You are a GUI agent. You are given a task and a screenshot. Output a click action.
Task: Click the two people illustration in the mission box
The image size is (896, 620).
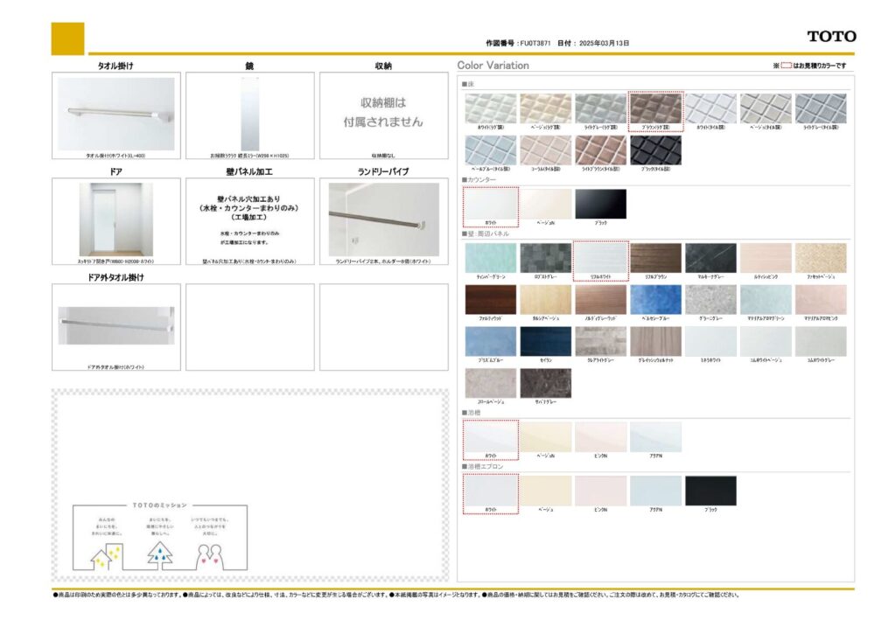click(212, 553)
